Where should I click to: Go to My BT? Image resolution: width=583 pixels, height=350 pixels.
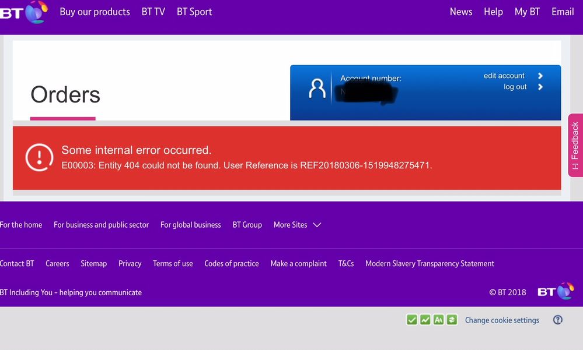click(527, 12)
